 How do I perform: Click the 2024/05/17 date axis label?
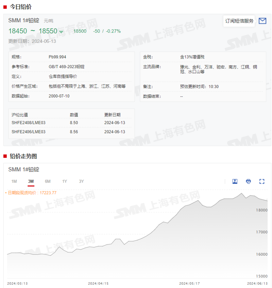189,283
